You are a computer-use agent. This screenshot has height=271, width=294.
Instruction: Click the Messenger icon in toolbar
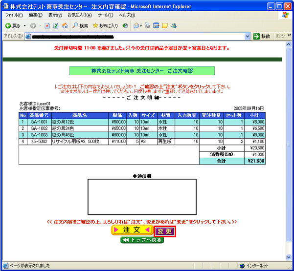[174, 25]
